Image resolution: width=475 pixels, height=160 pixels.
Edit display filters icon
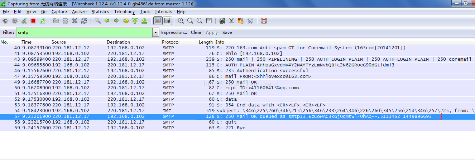tap(232, 21)
